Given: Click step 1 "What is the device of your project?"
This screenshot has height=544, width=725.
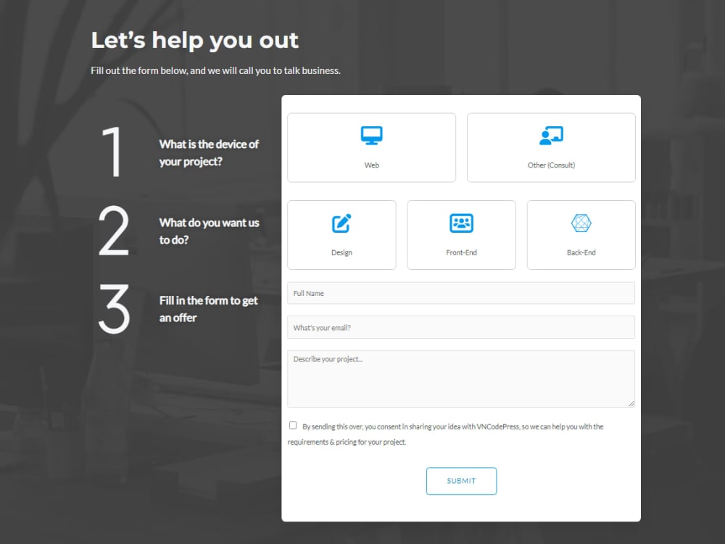Looking at the screenshot, I should point(209,152).
